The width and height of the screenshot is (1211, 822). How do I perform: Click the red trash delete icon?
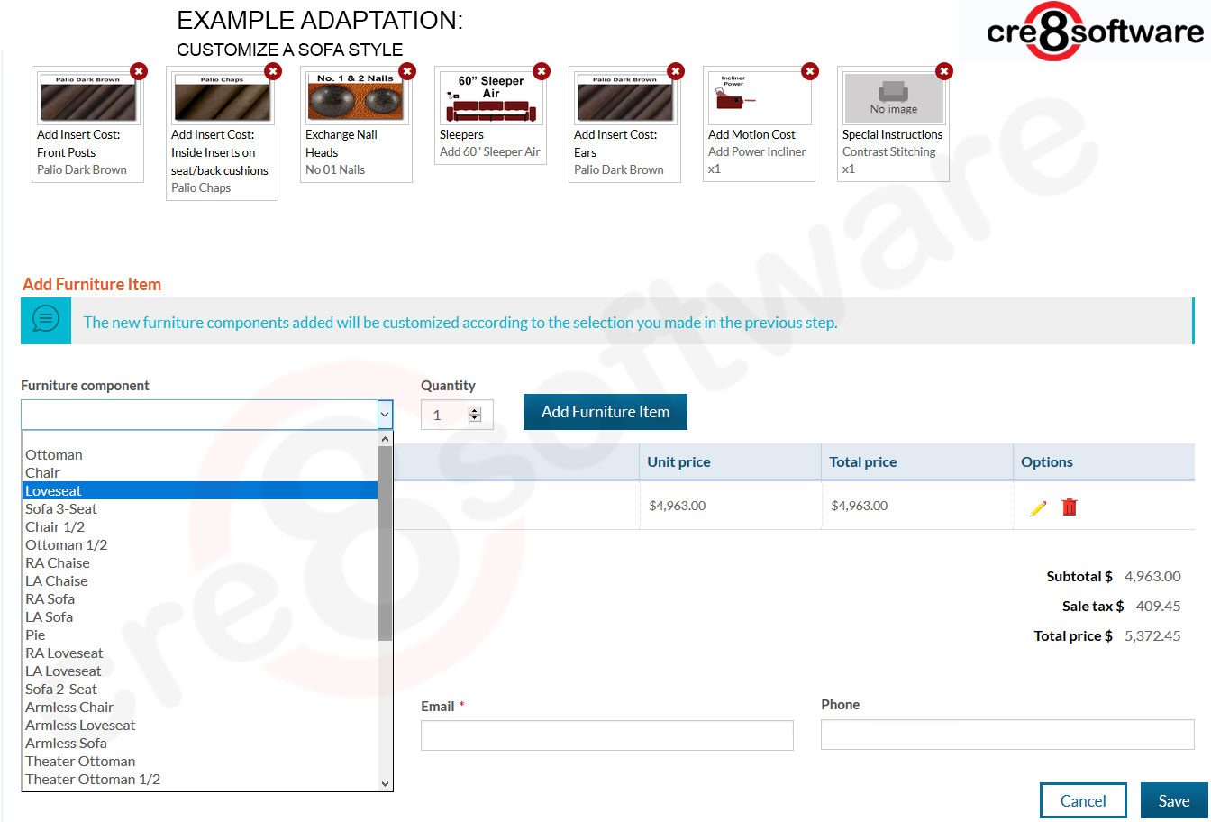pos(1070,507)
